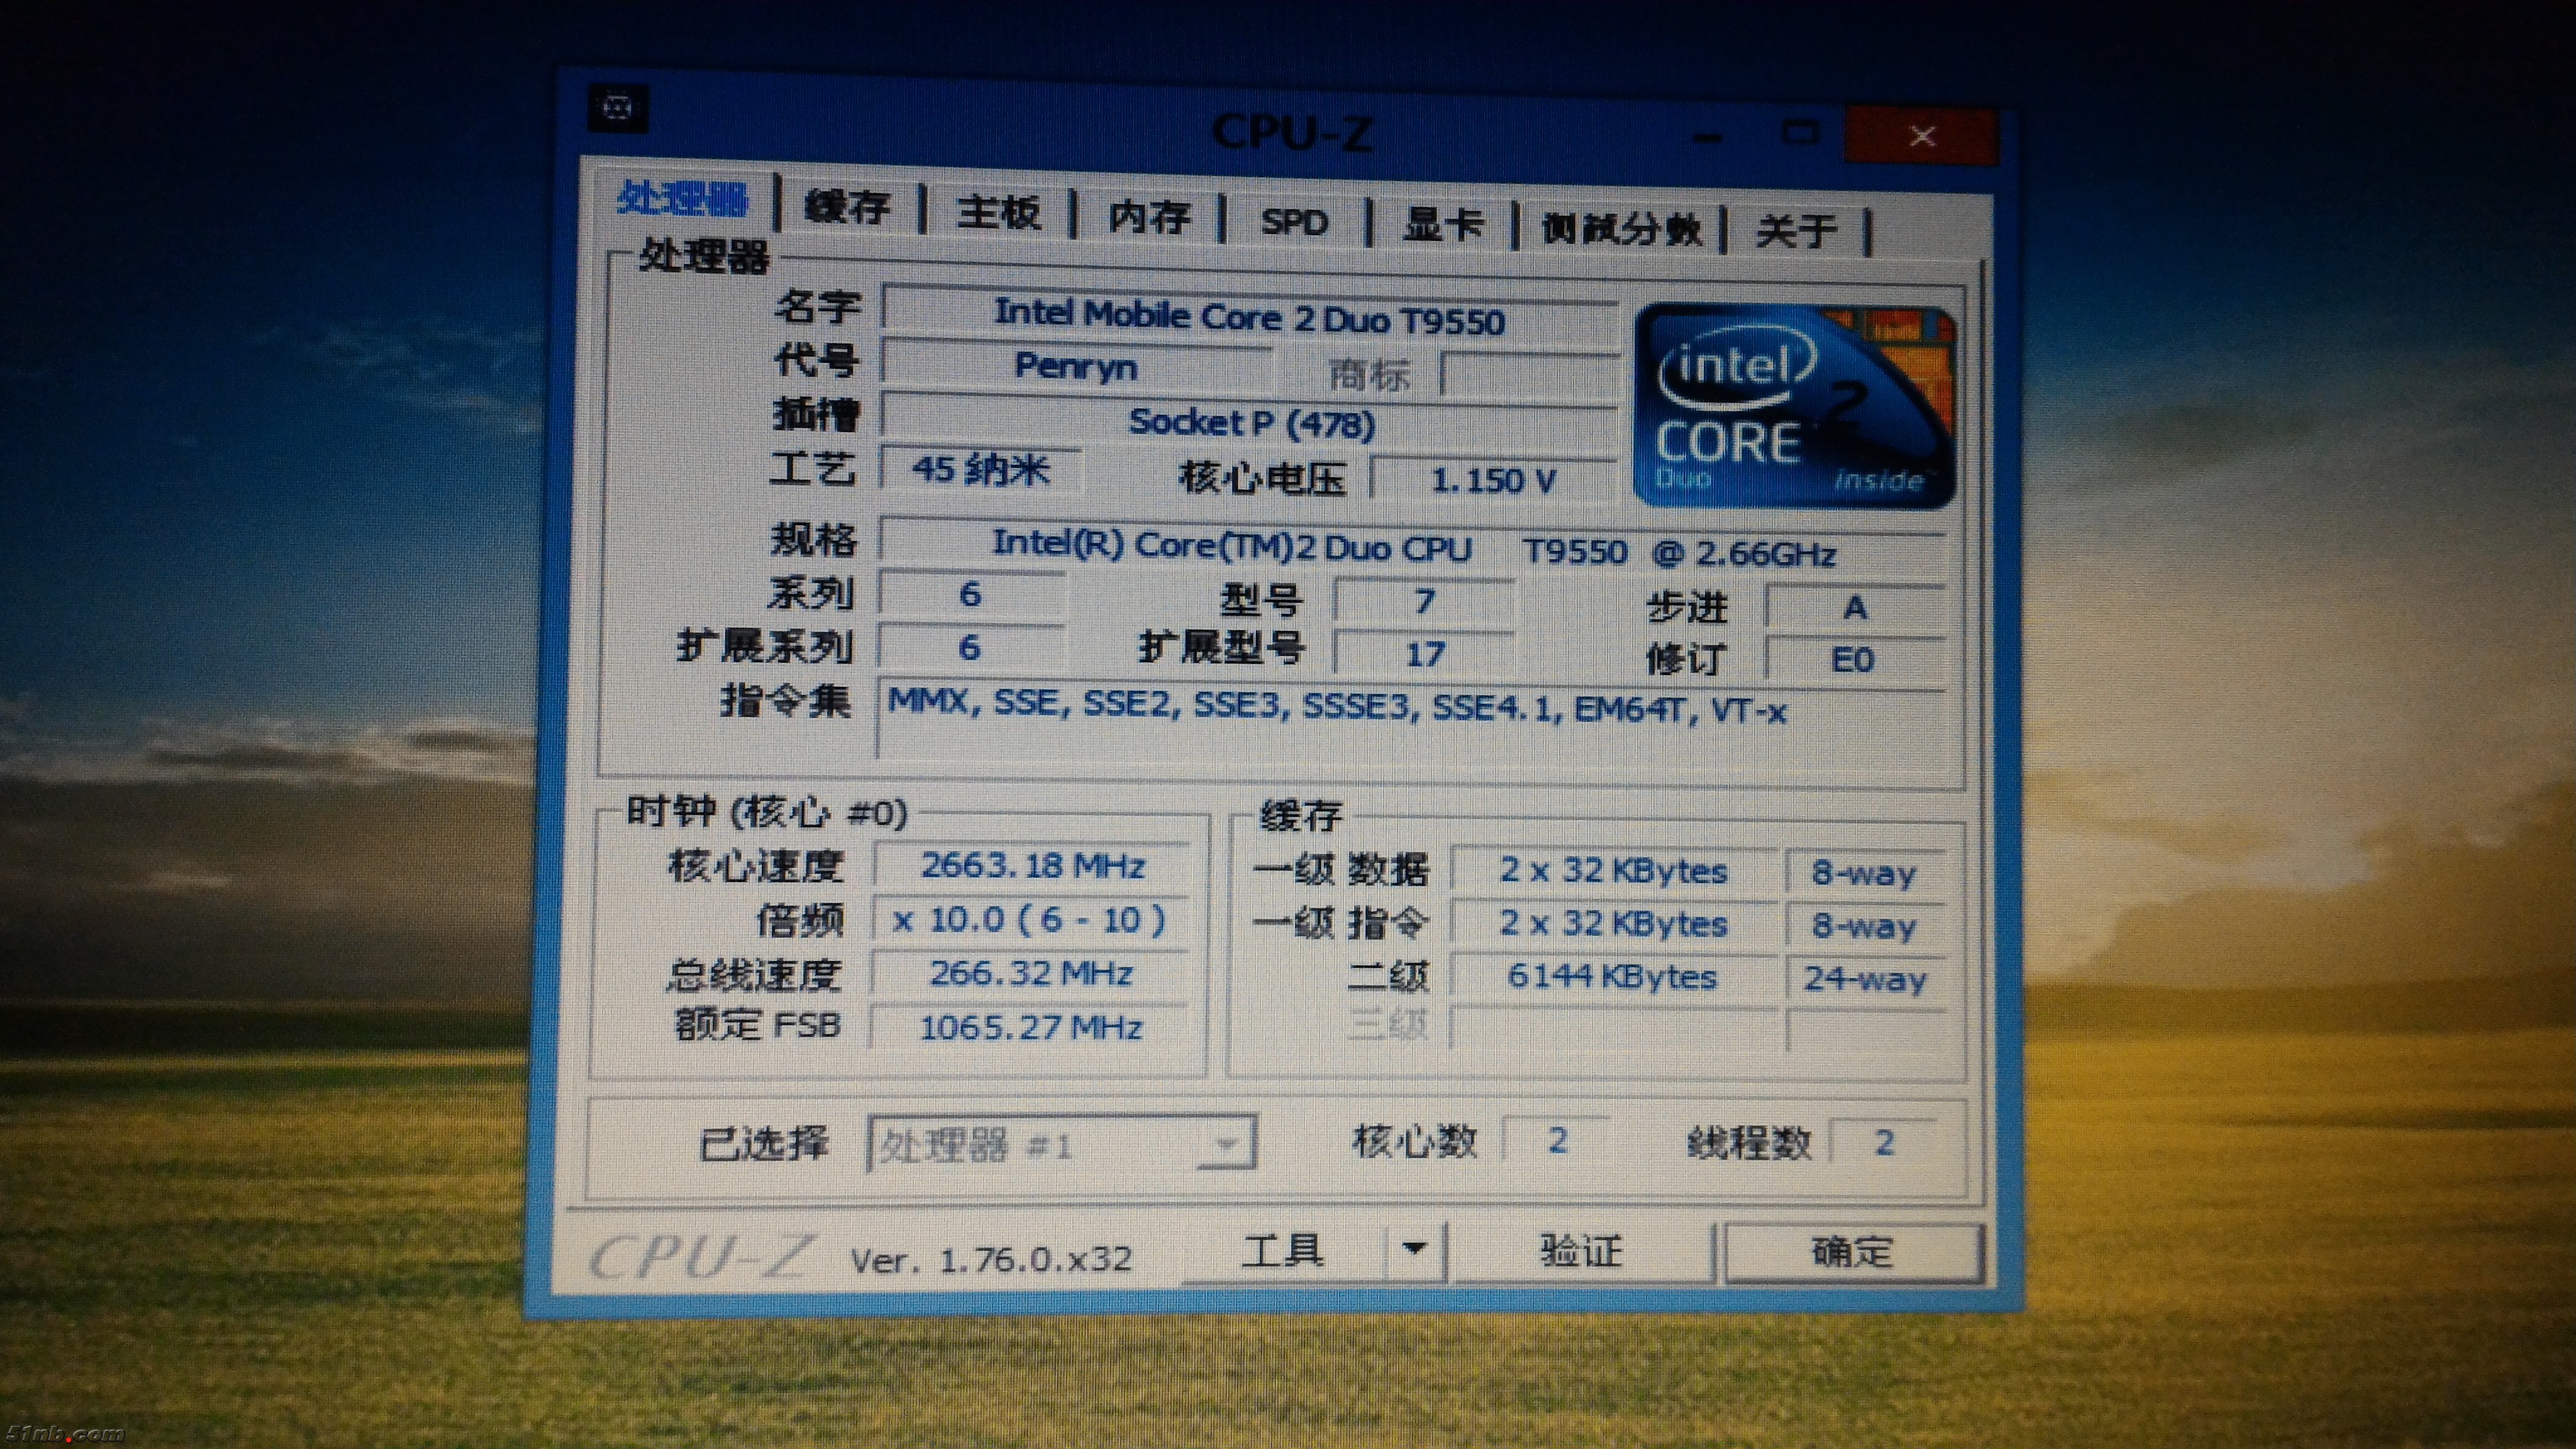The width and height of the screenshot is (2576, 1449).
Task: Switch to the 处理器 tab
Action: point(682,199)
